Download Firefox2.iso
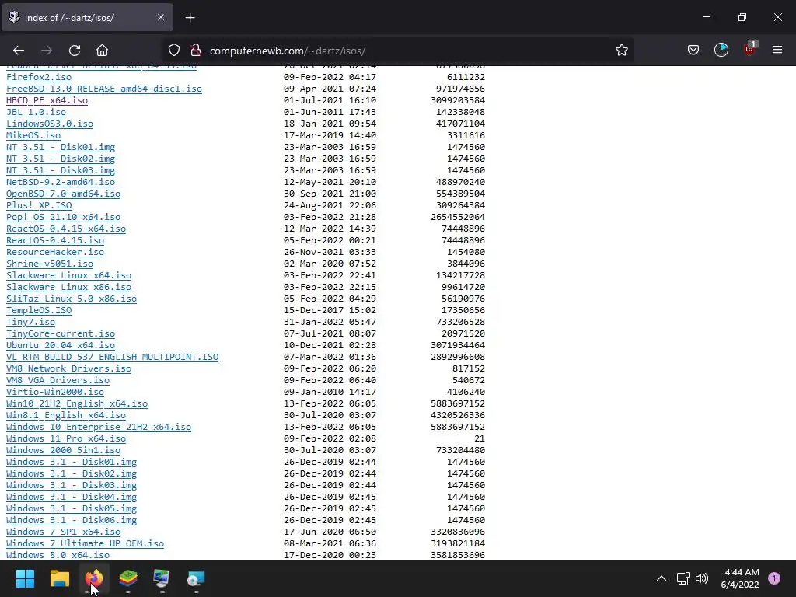The height and width of the screenshot is (597, 796). tap(39, 77)
